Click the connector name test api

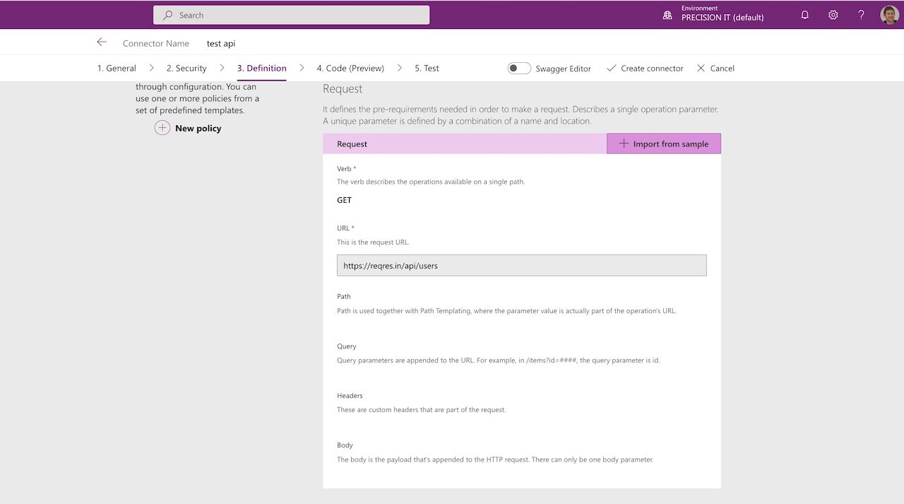click(x=221, y=44)
